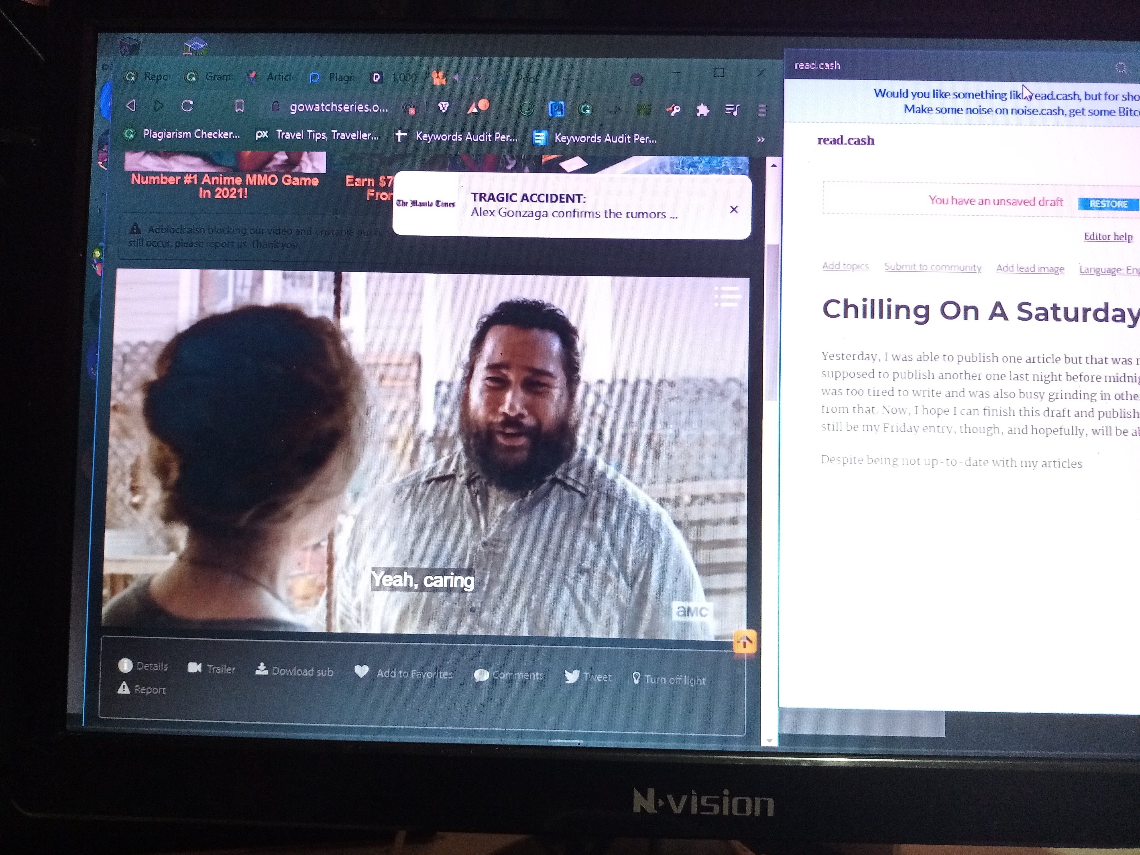Click the Trailer camera icon
Viewport: 1140px width, 855px height.
coord(194,668)
